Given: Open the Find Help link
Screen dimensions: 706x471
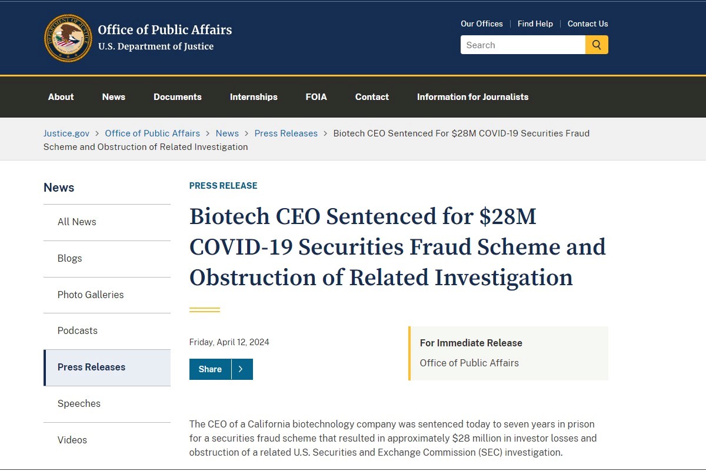Looking at the screenshot, I should (x=535, y=24).
